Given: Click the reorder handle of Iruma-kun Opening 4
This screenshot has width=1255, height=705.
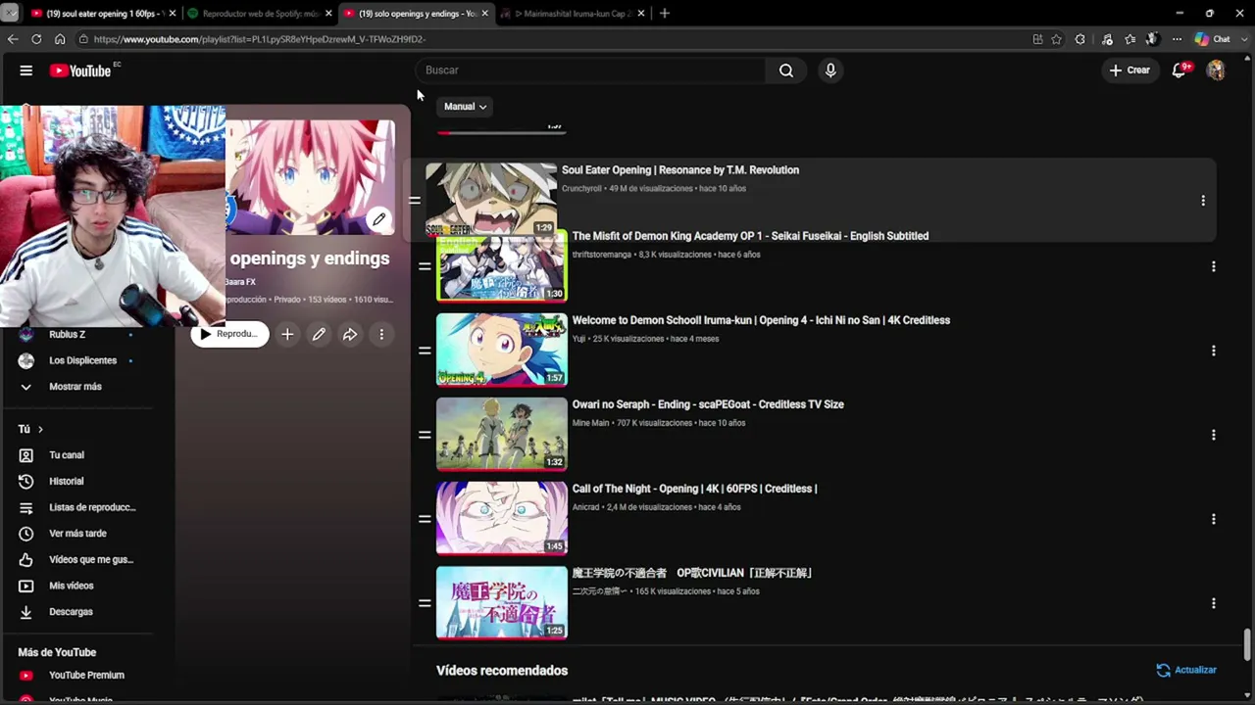Looking at the screenshot, I should (425, 351).
